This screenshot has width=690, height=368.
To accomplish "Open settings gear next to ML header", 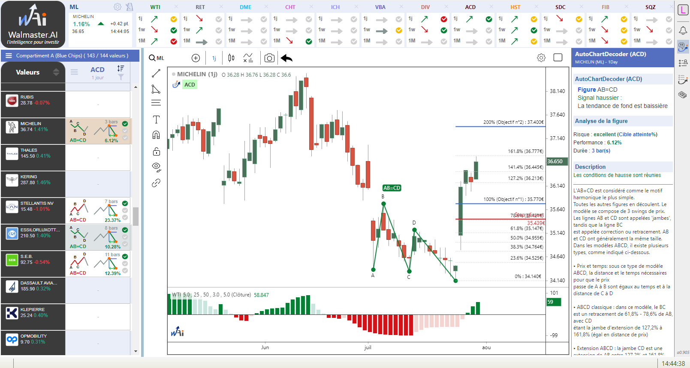I will coord(118,7).
